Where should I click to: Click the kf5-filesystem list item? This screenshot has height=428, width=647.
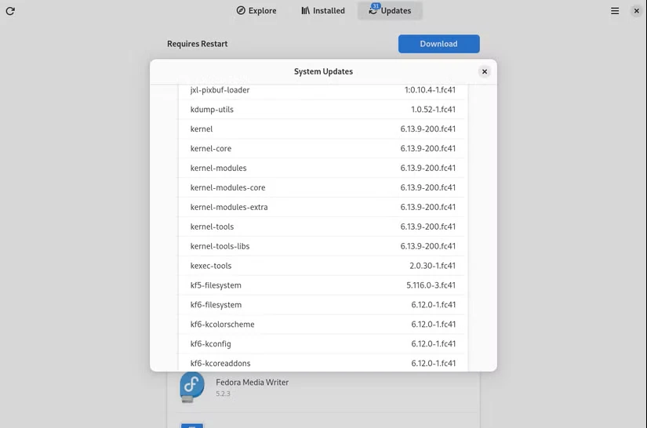tap(322, 285)
